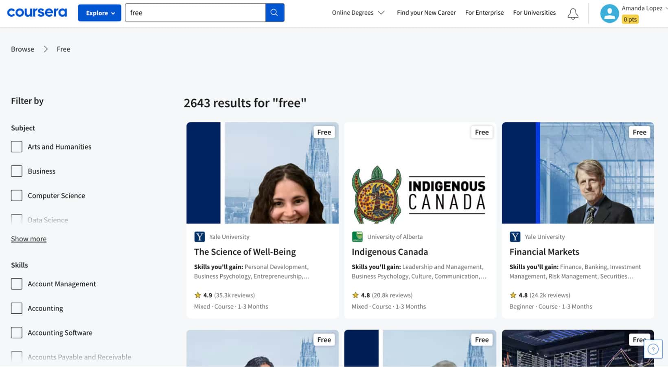Click the University of Alberta logo
This screenshot has height=367, width=668.
click(357, 237)
